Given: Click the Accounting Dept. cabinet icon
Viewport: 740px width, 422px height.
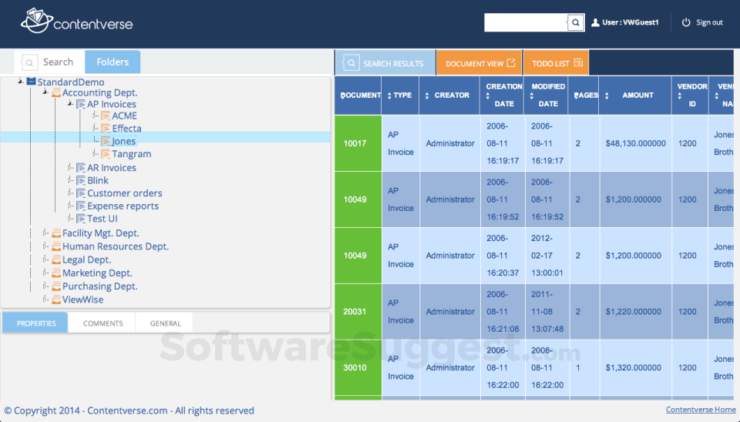Looking at the screenshot, I should (56, 92).
